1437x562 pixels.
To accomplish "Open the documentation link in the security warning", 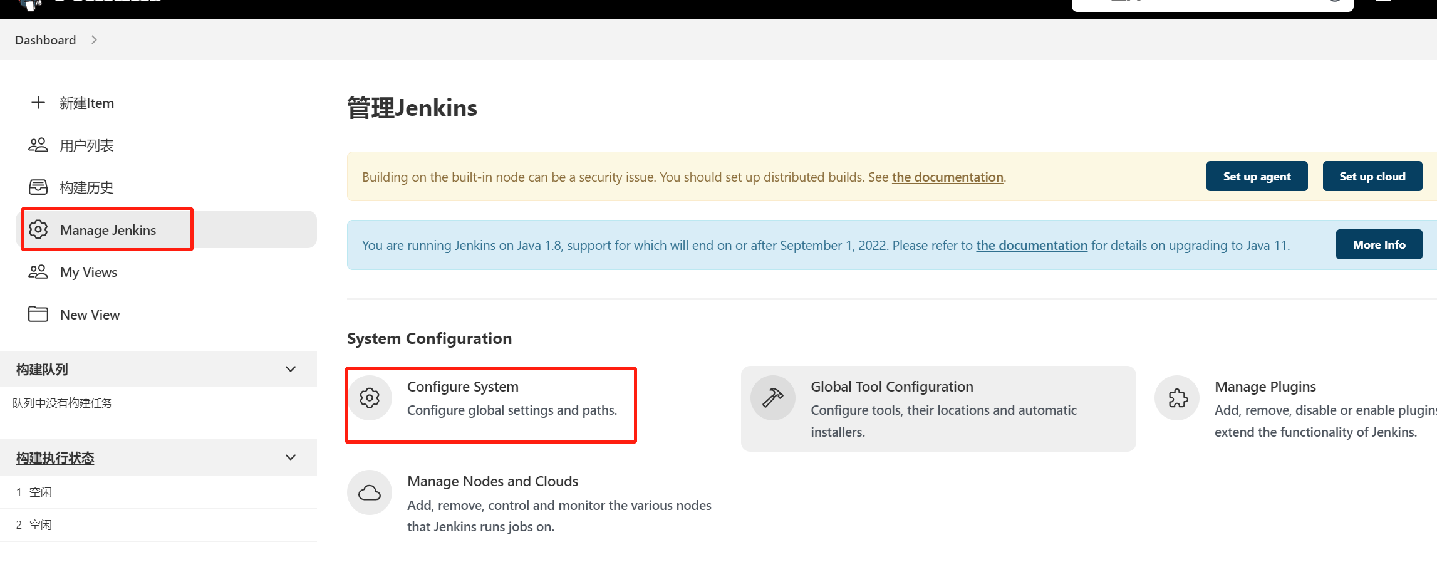I will coord(947,177).
